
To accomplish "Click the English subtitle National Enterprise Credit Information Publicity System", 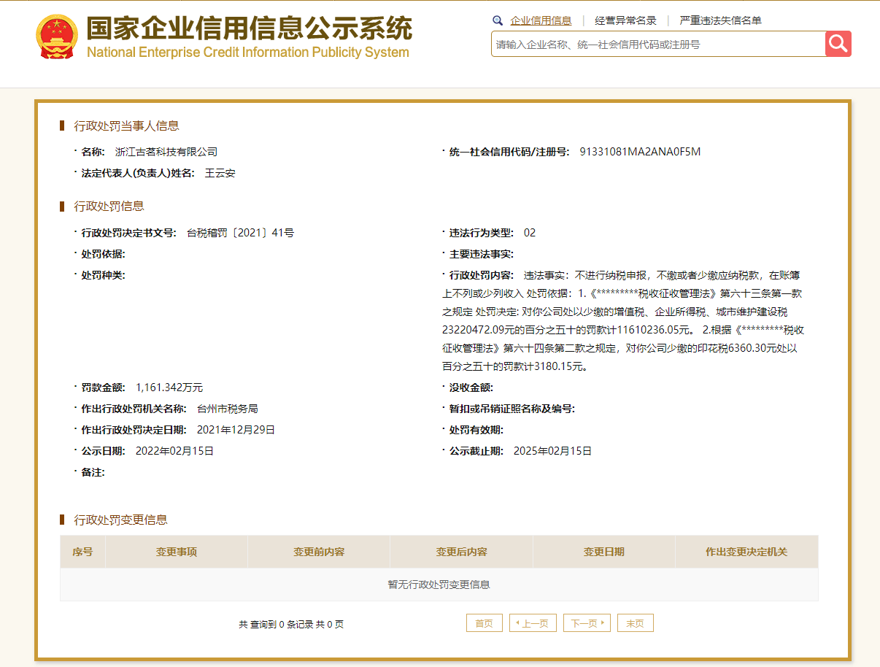I will pyautogui.click(x=248, y=53).
